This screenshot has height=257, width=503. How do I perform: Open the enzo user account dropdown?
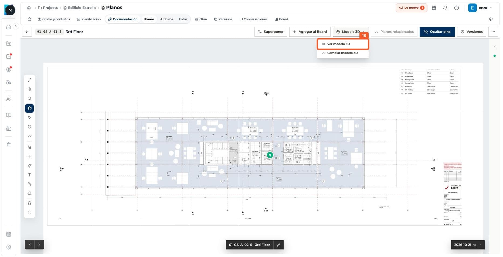point(481,8)
